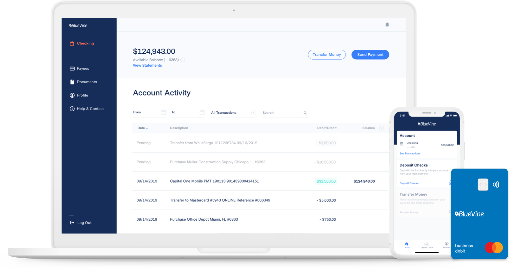Click Log Out in sidebar
The height and width of the screenshot is (269, 510).
[x=81, y=223]
